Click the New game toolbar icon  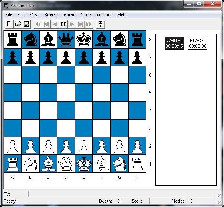(x=9, y=24)
